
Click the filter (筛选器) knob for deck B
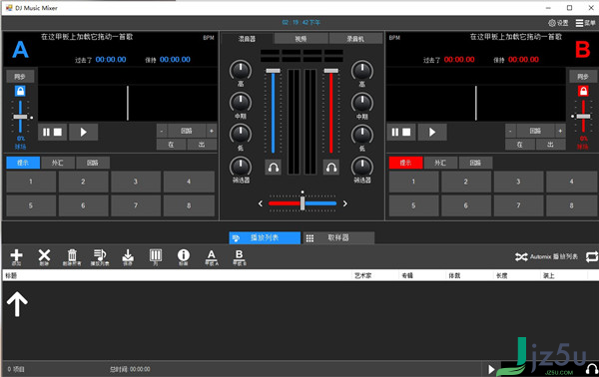tap(362, 167)
